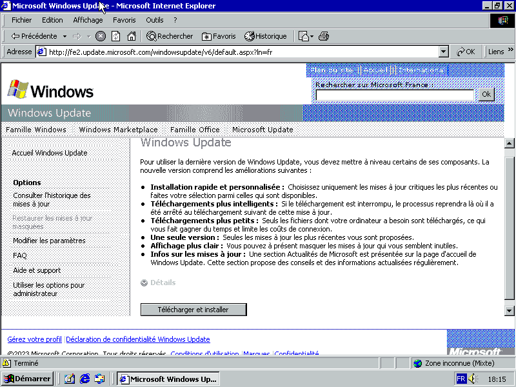Click the forward arrow toolbar icon
The height and width of the screenshot is (387, 516).
point(77,36)
